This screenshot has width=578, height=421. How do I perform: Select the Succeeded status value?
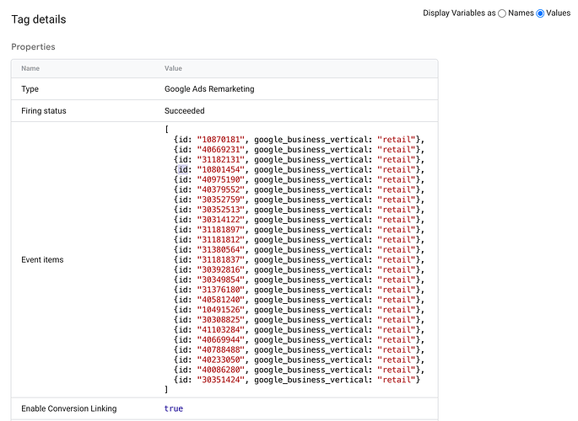(184, 110)
